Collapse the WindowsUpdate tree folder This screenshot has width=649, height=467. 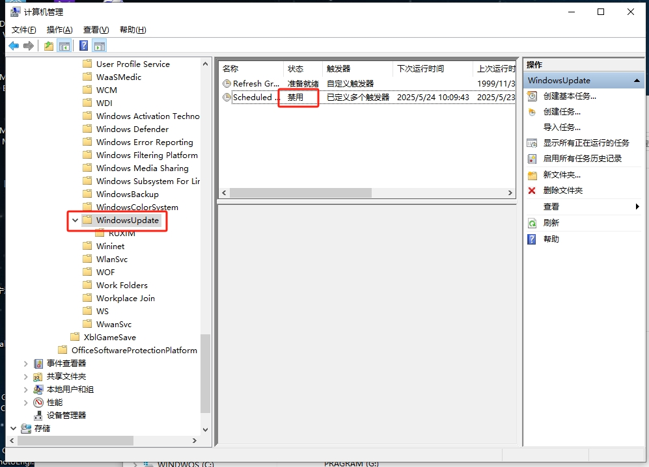[x=75, y=220]
